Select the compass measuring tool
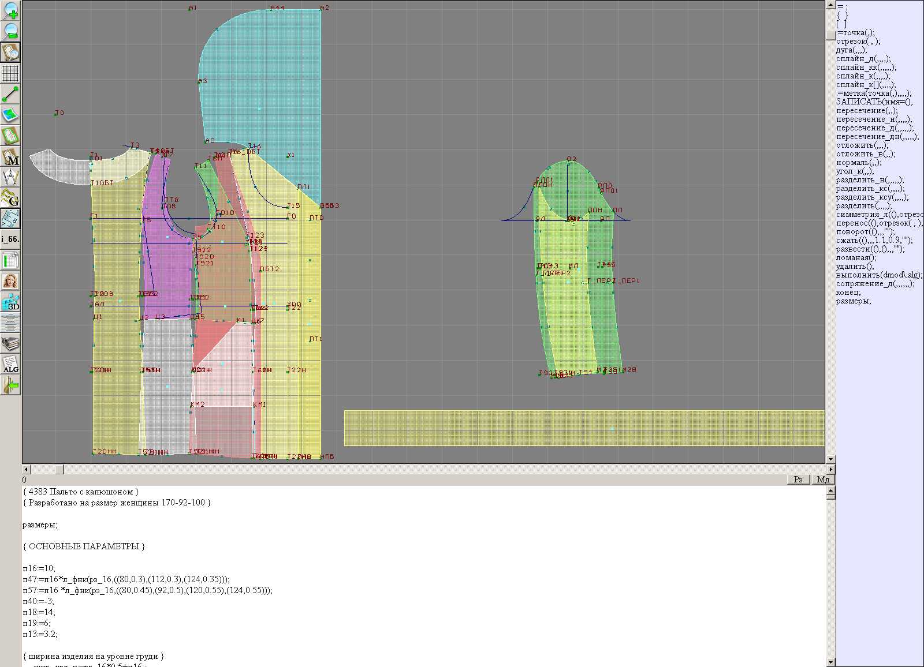The height and width of the screenshot is (667, 924). click(10, 177)
